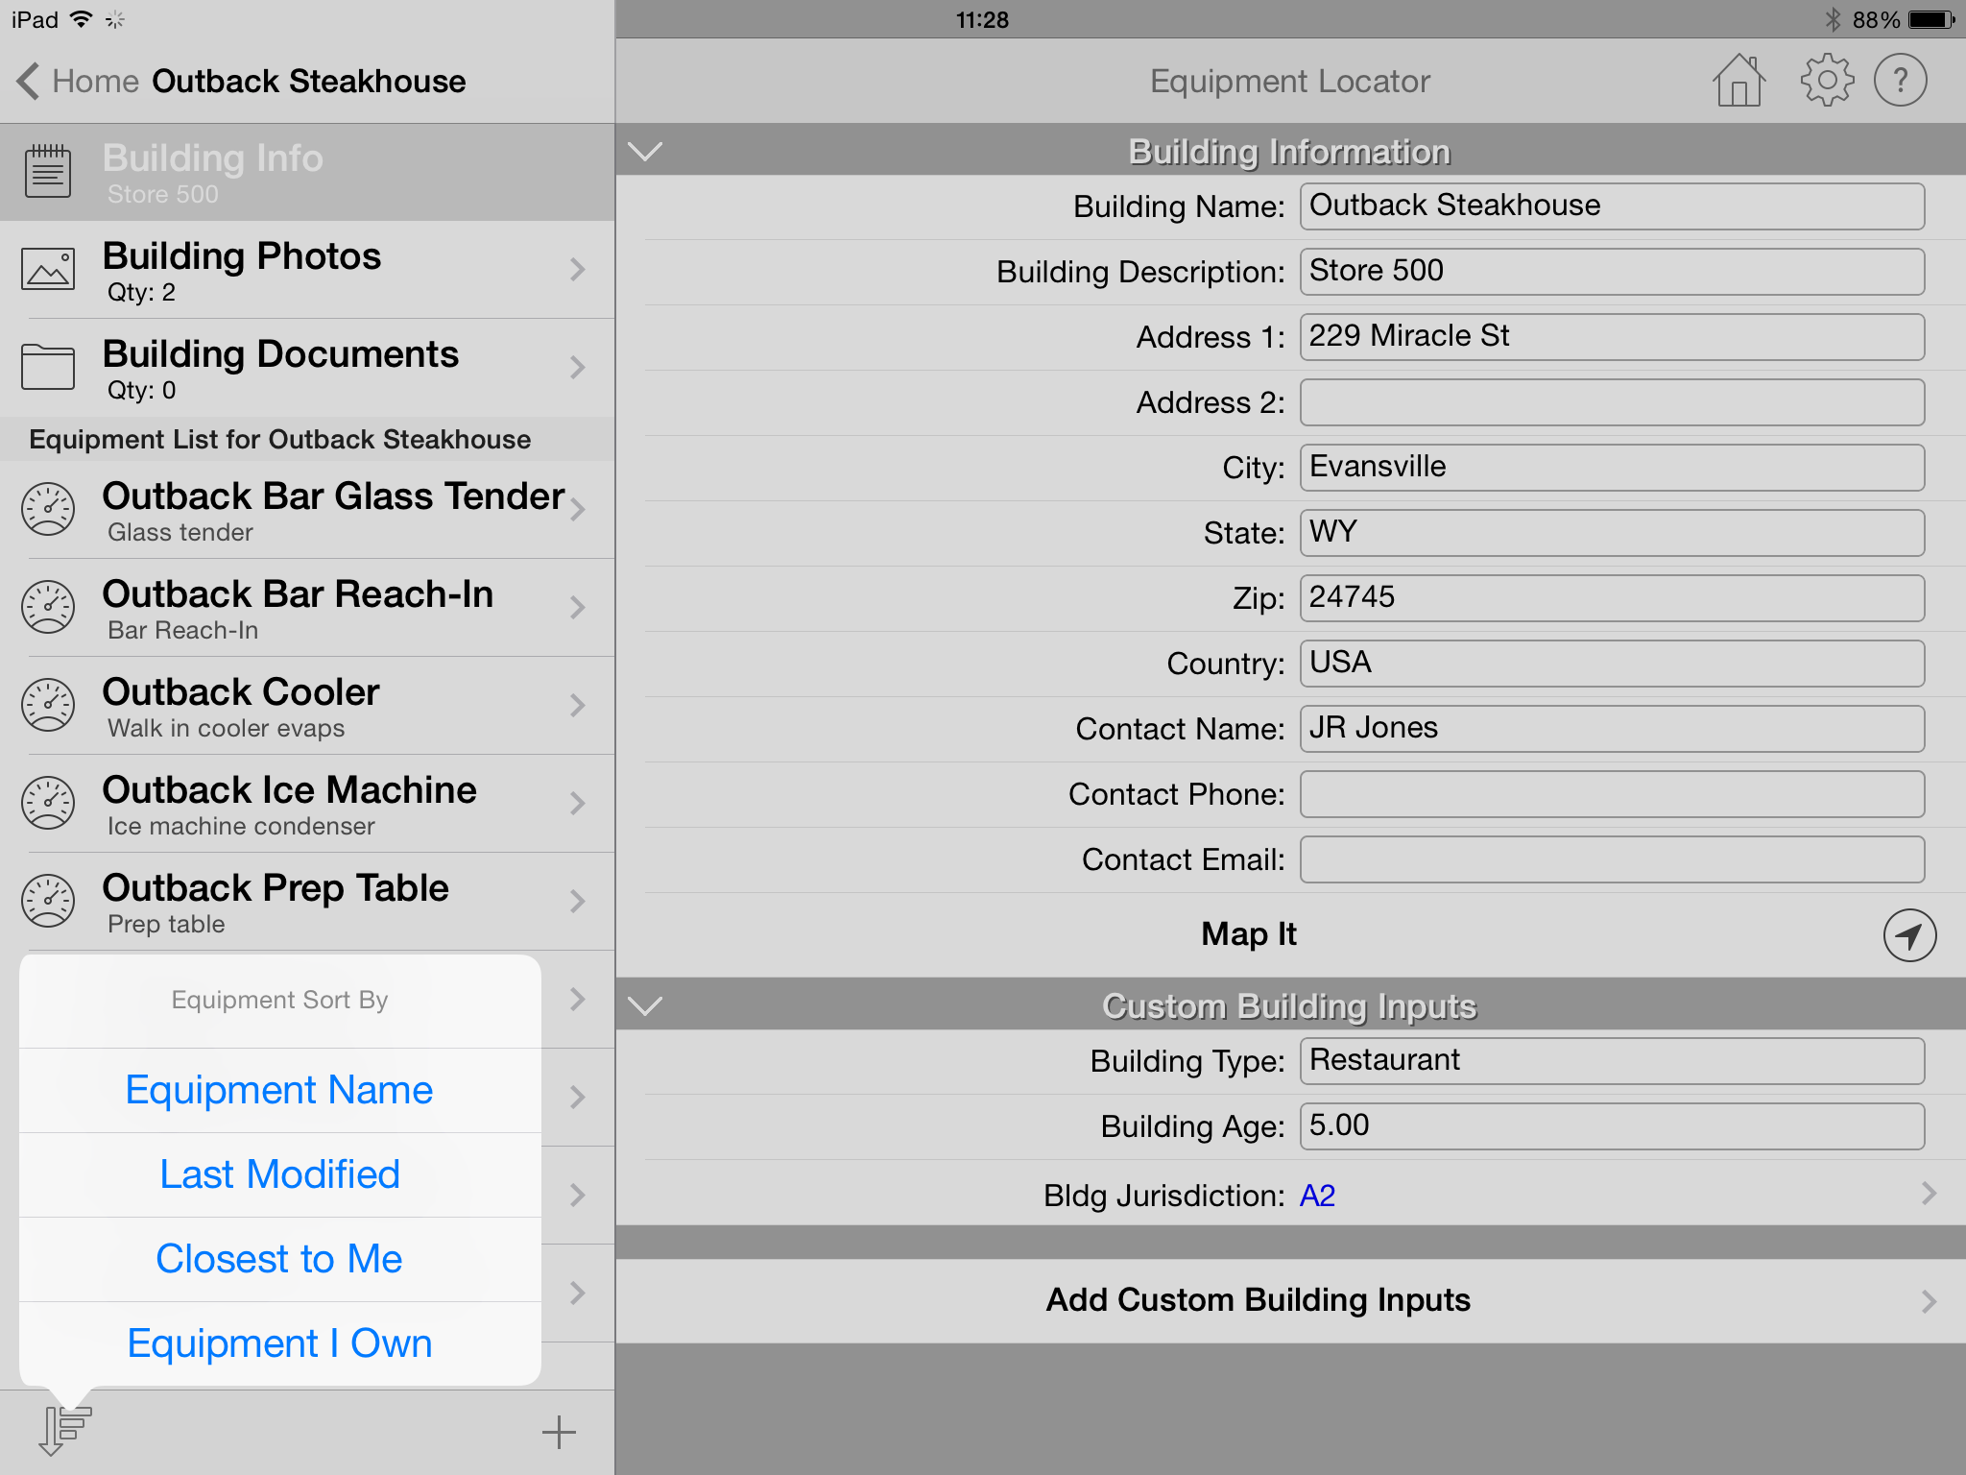
Task: Tap gauge icon for Outback Ice Machine
Action: [x=48, y=803]
